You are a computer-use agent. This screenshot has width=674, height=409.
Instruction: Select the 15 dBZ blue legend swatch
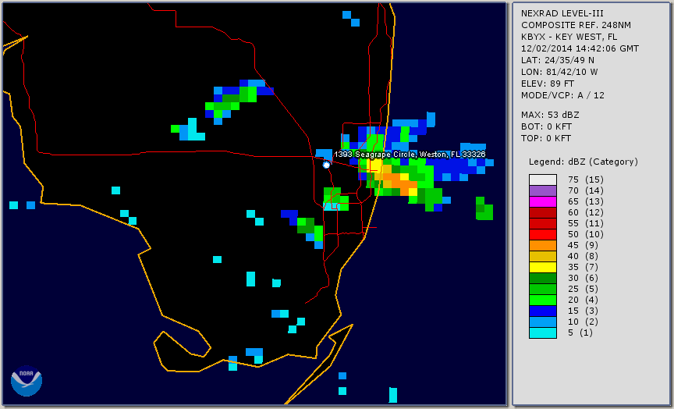(x=542, y=311)
